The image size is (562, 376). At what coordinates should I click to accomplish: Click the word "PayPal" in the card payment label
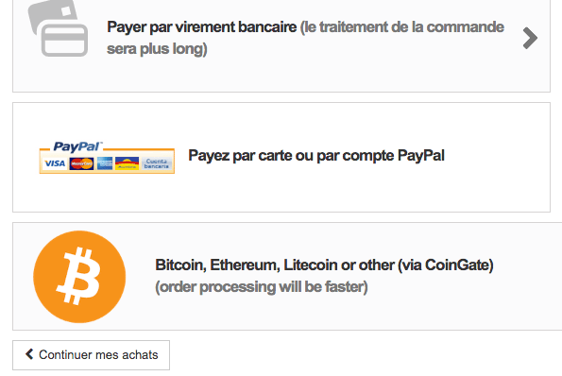(420, 156)
